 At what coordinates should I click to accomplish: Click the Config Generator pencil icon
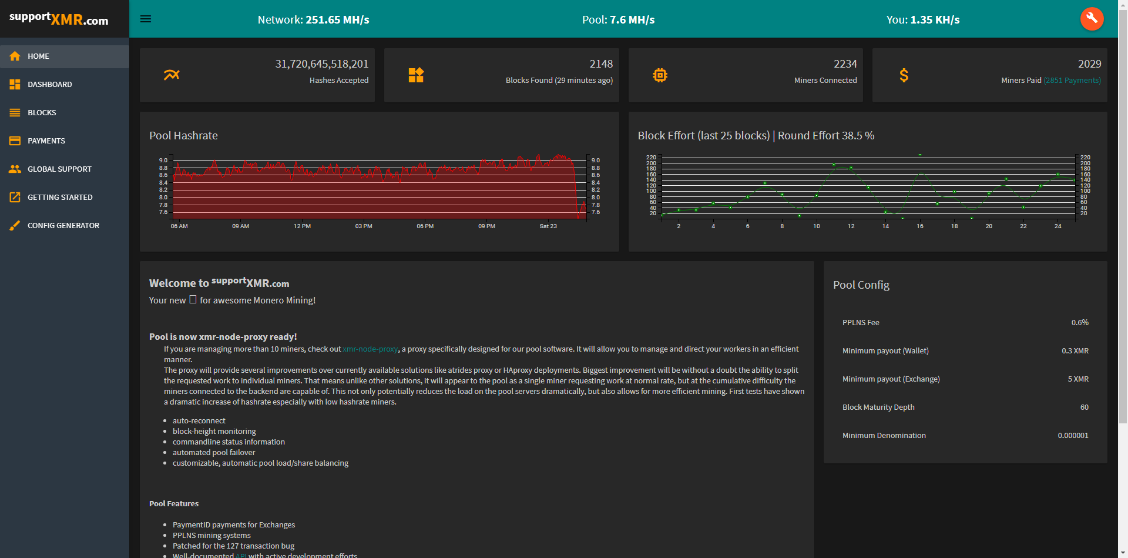(15, 226)
